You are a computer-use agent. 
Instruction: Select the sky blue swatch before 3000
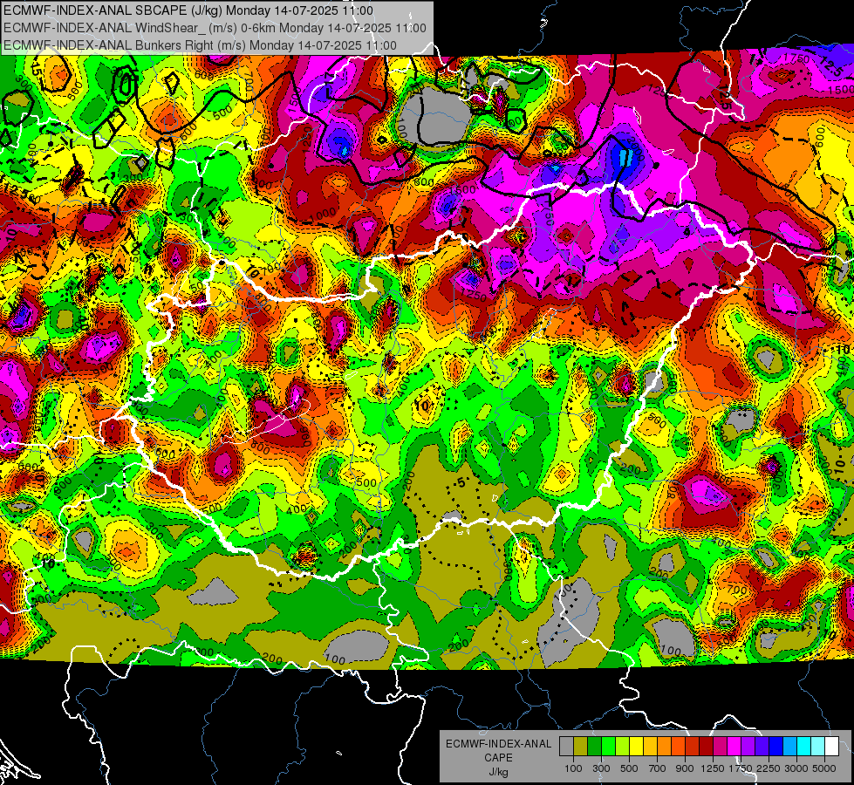point(790,746)
